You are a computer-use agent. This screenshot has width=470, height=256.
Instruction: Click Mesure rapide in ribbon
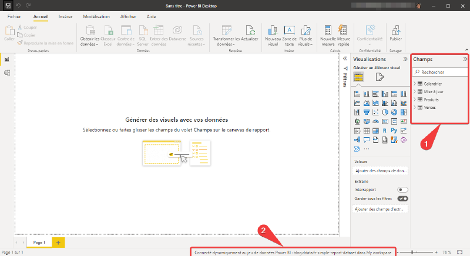344,35
